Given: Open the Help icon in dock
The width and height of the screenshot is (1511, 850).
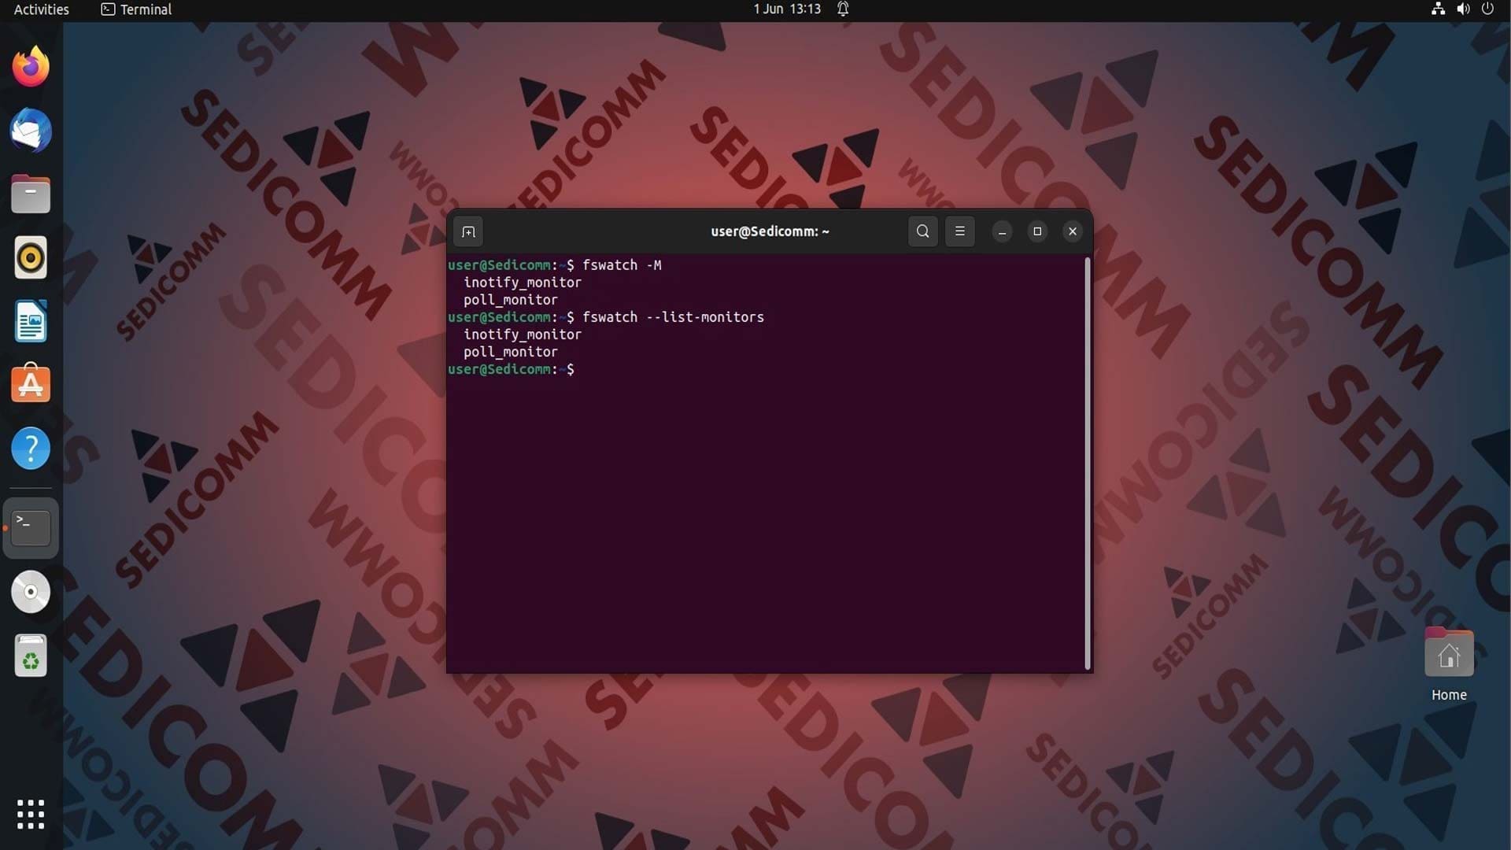Looking at the screenshot, I should [x=31, y=449].
